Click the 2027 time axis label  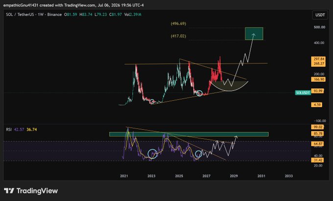click(x=207, y=176)
